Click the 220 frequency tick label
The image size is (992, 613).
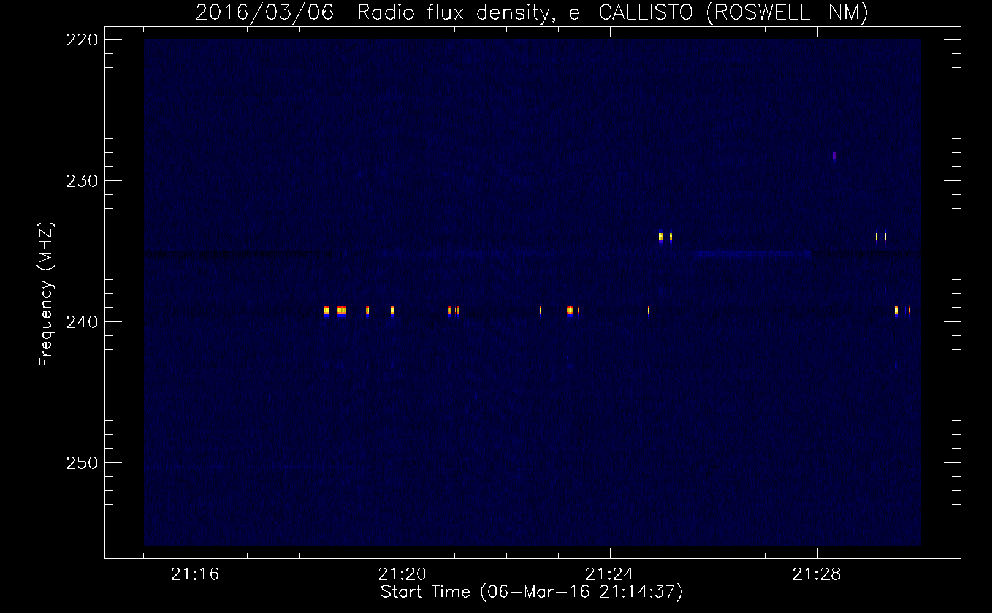point(82,40)
